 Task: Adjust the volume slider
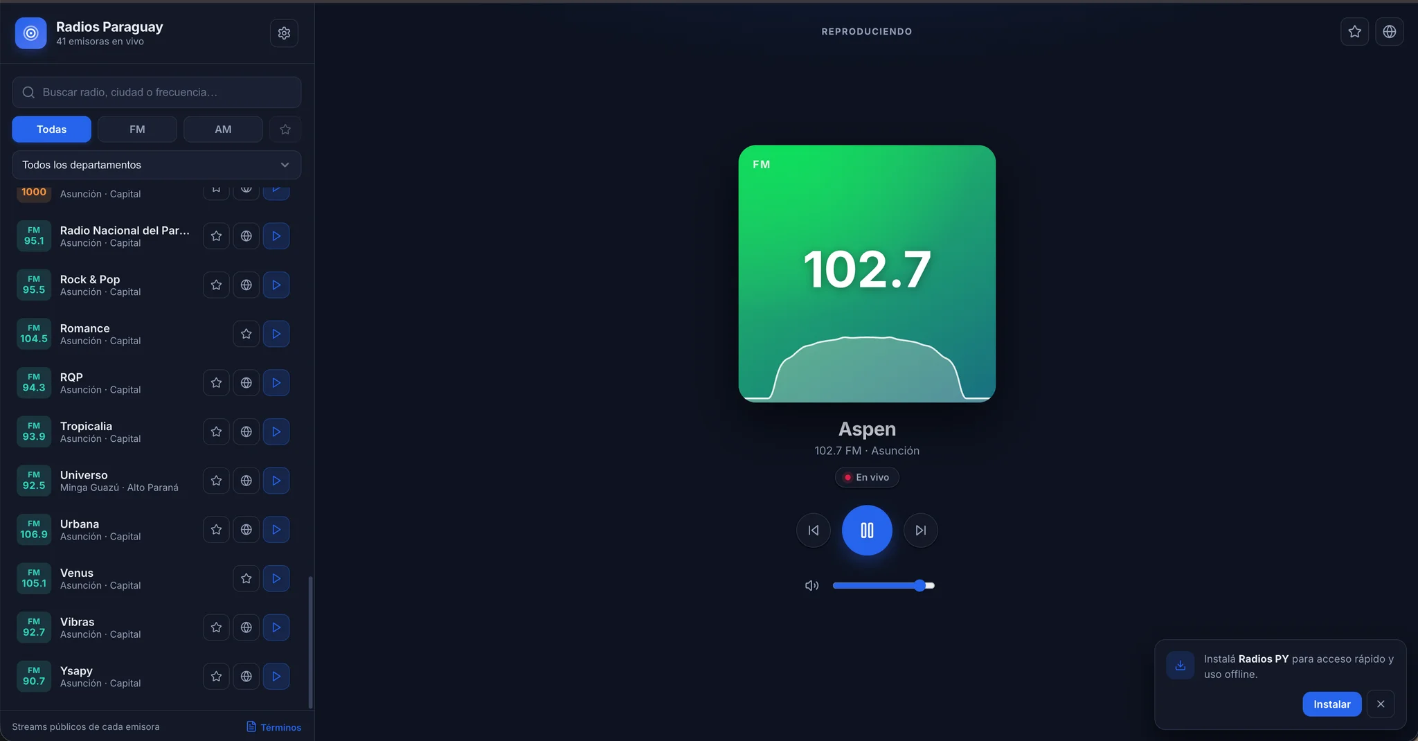coord(883,586)
